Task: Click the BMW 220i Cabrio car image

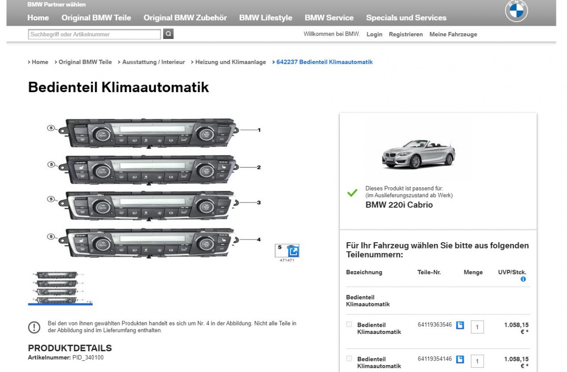Action: (419, 154)
